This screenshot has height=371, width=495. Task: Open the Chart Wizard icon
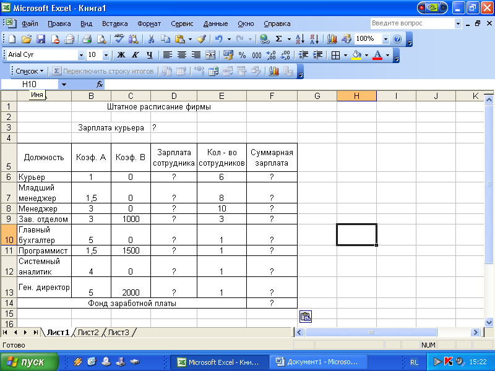[x=332, y=39]
